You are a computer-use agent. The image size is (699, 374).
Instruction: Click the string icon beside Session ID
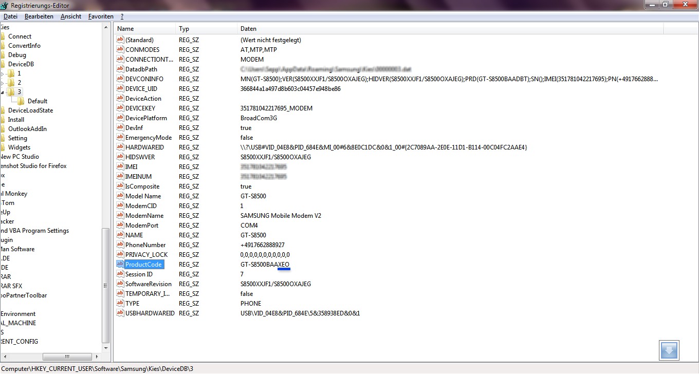click(x=120, y=274)
